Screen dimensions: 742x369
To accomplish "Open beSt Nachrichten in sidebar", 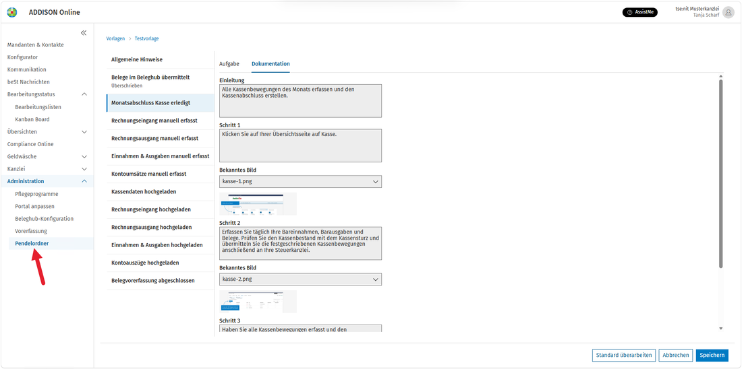I will click(x=28, y=81).
